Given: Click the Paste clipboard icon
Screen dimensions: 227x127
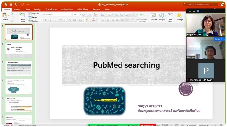Looking at the screenshot, I should 5,15.
